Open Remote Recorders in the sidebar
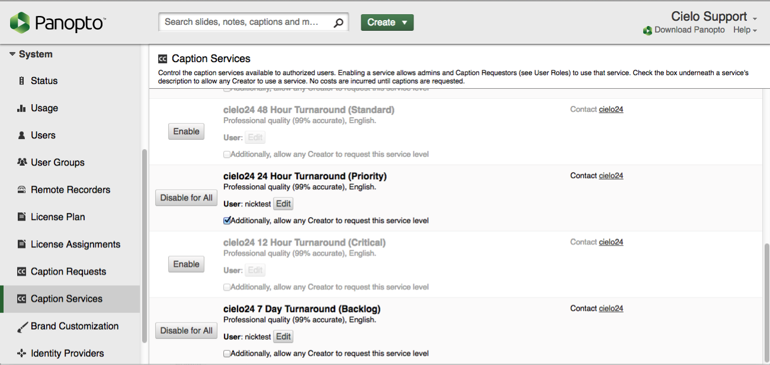This screenshot has width=770, height=365. click(x=70, y=190)
